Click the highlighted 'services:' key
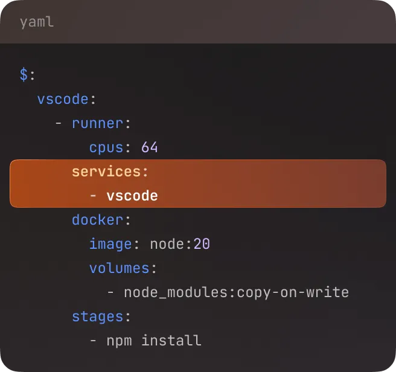 coord(110,172)
